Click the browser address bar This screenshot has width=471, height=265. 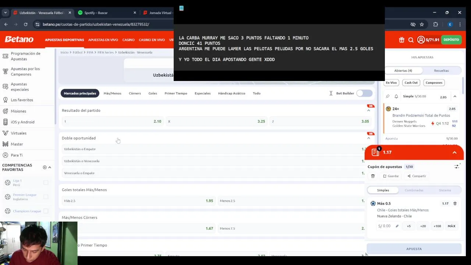tap(221, 24)
